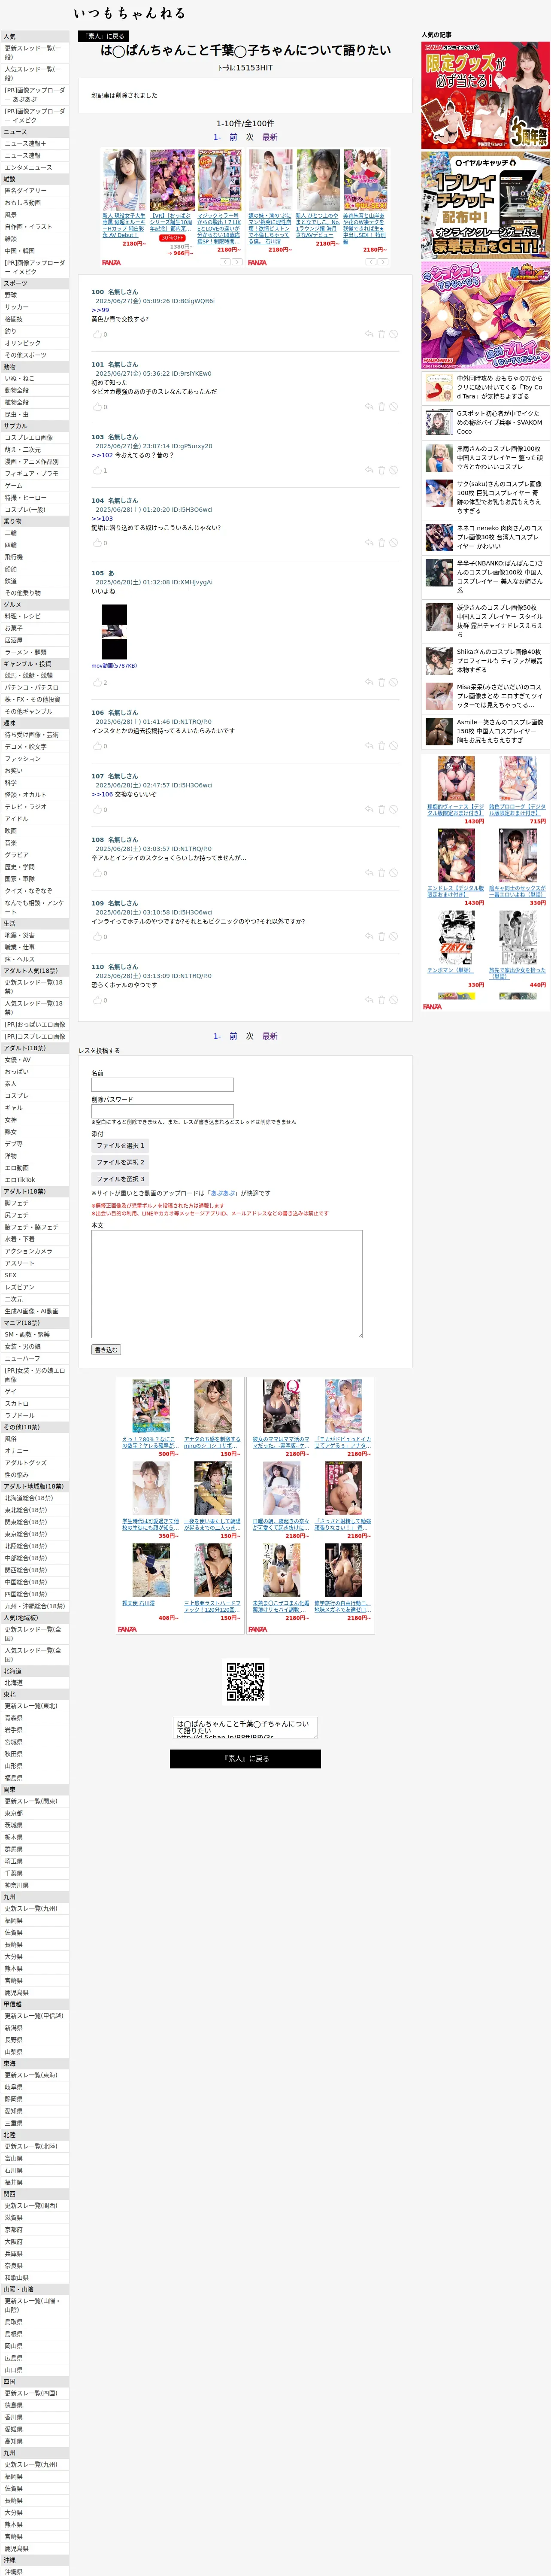Like post 105 with thumbs-up icon
The width and height of the screenshot is (551, 2576).
tap(97, 682)
